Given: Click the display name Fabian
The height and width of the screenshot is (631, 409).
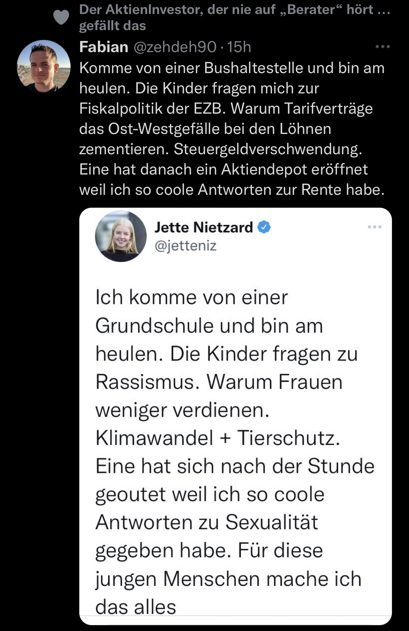Looking at the screenshot, I should click(x=103, y=47).
